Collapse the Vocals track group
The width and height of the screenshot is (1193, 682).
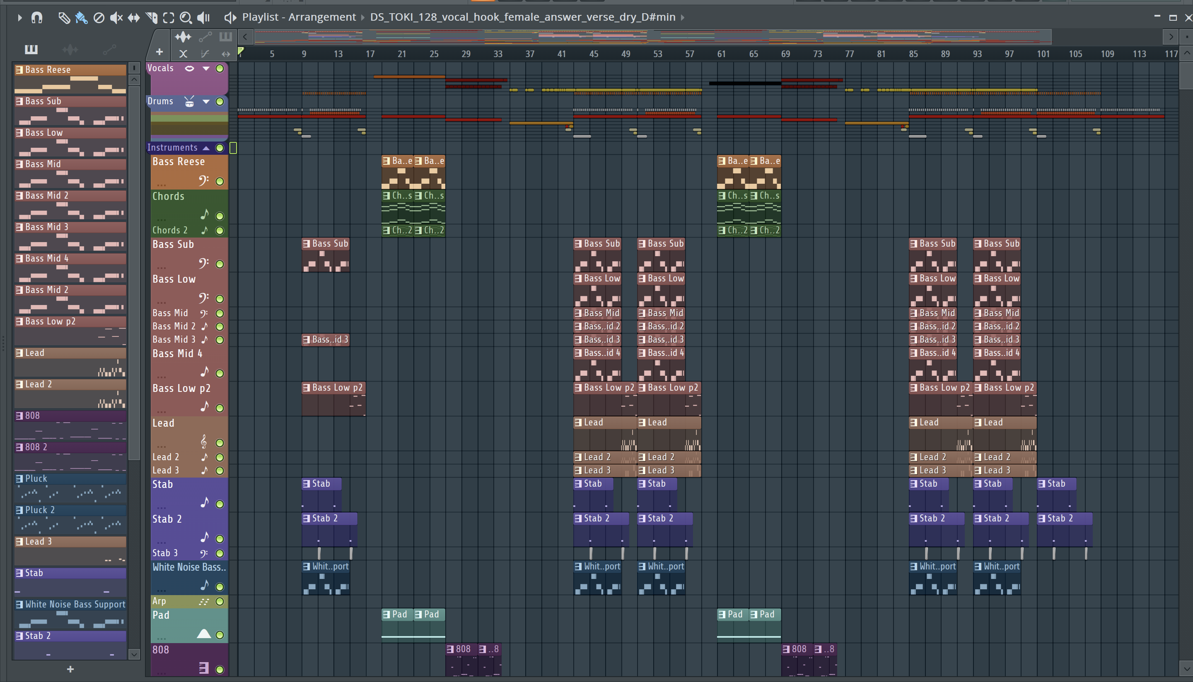click(206, 68)
